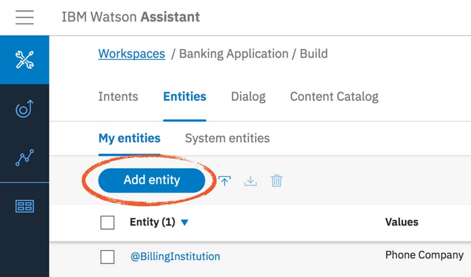Tick the @BillingInstitution row checkbox
Screen dimensions: 471x277
click(107, 257)
